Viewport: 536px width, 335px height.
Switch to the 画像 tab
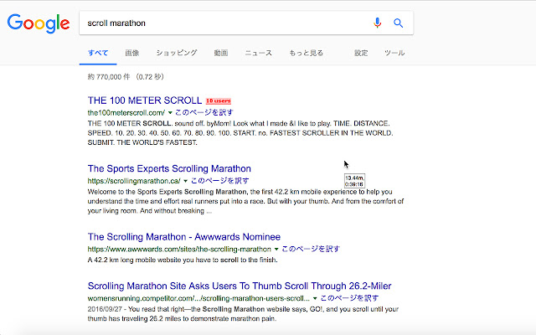pyautogui.click(x=132, y=53)
